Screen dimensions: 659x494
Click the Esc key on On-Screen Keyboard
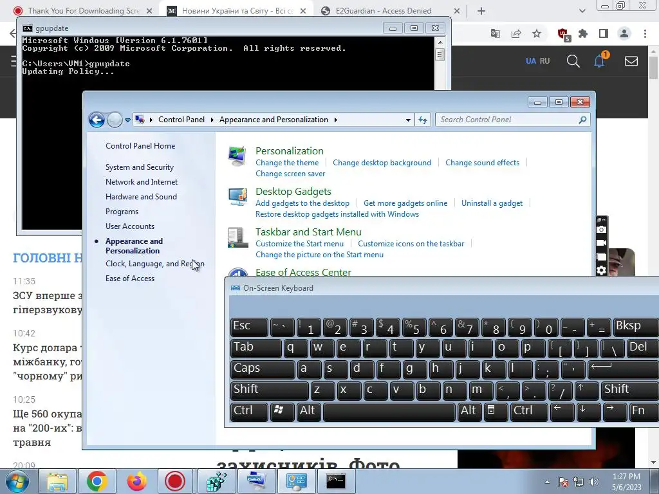coord(249,327)
